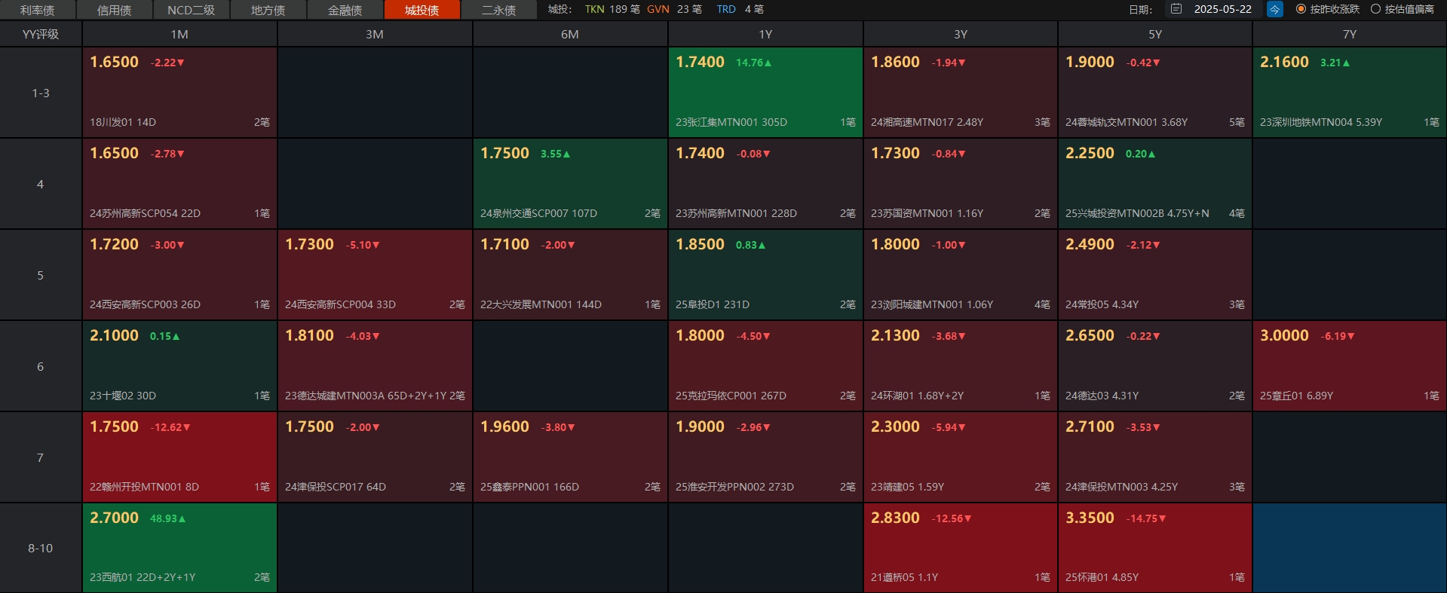This screenshot has width=1447, height=593.
Task: Click the 7Y column header
Action: pyautogui.click(x=1350, y=34)
